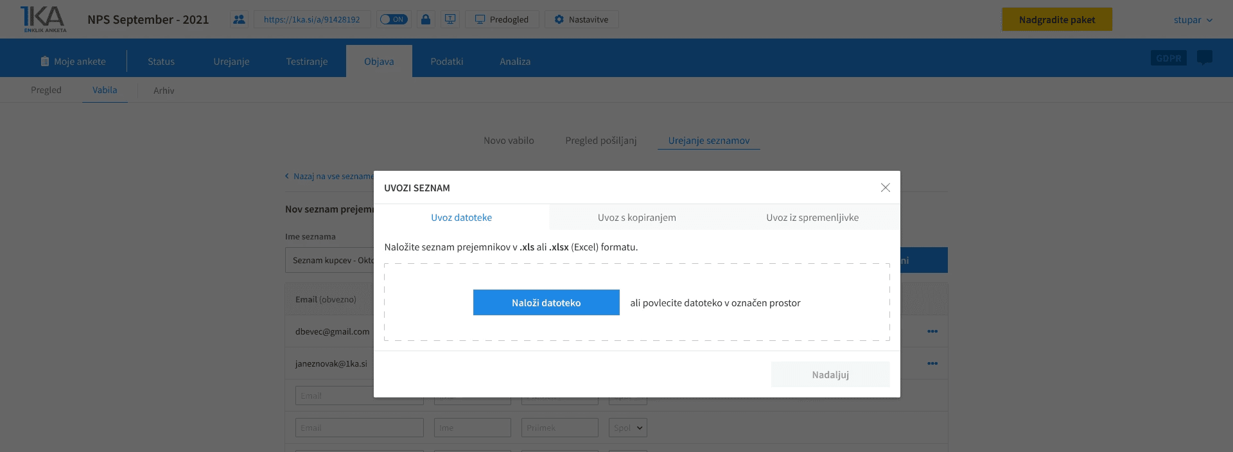Click the lock icon in header
Screen dimensions: 1233x452
click(425, 19)
